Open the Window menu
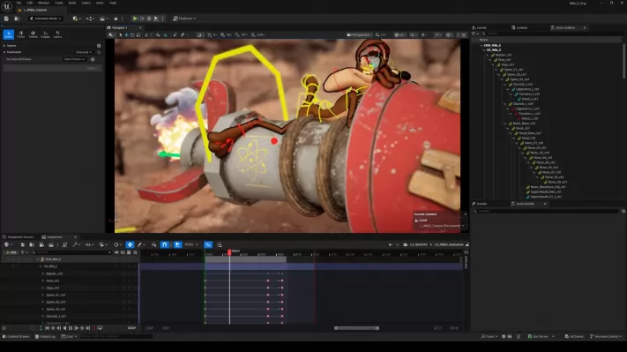 (43, 3)
